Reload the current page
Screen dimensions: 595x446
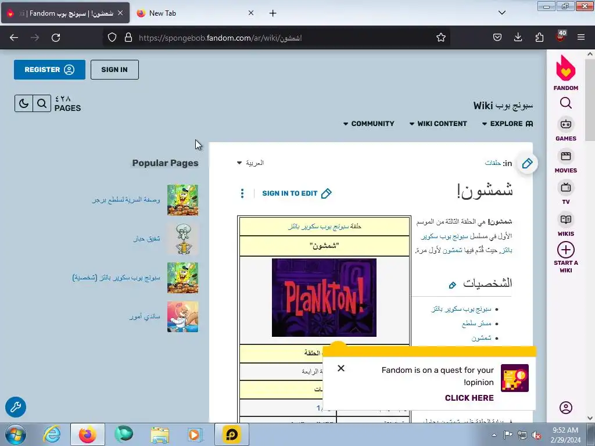56,38
